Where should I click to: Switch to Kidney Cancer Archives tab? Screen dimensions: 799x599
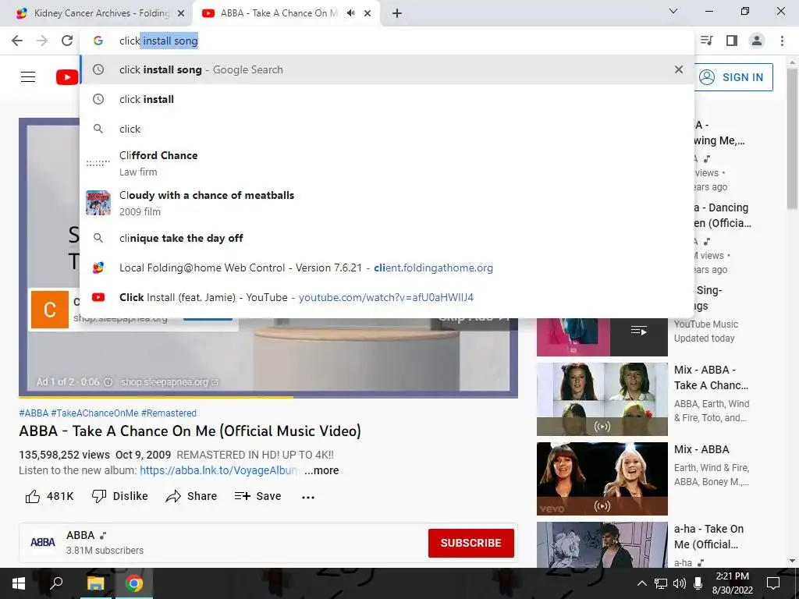point(97,13)
